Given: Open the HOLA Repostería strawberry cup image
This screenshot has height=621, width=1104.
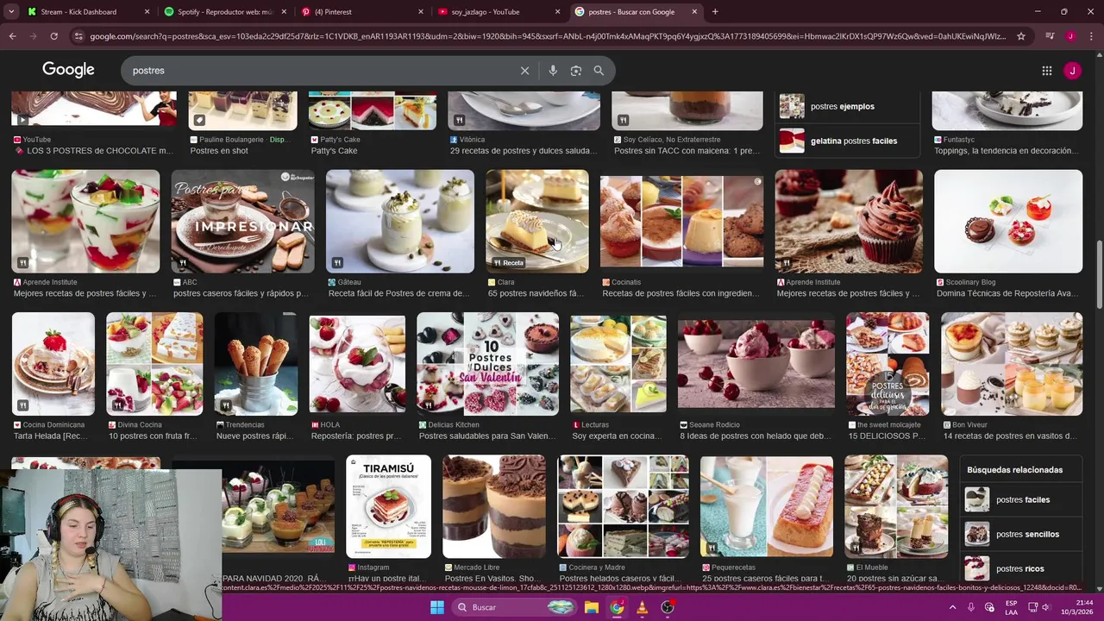Looking at the screenshot, I should 357,364.
